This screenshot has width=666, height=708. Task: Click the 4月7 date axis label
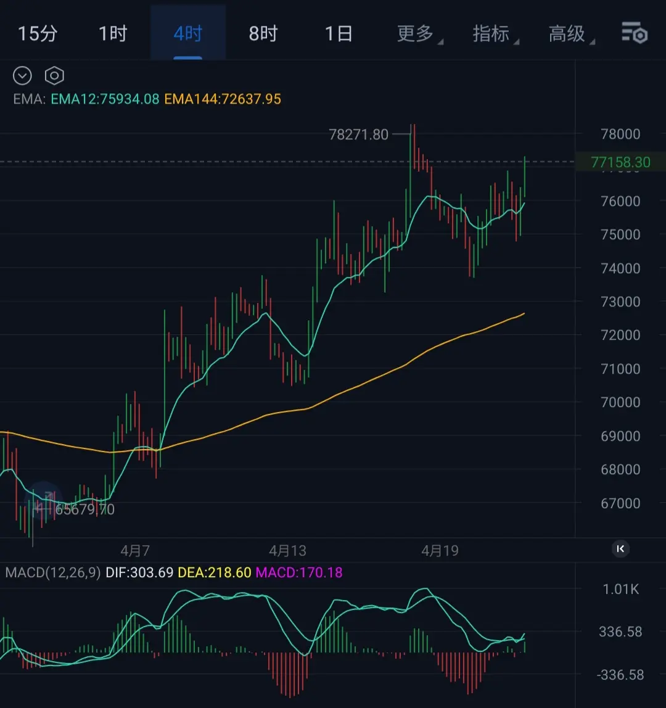point(135,551)
